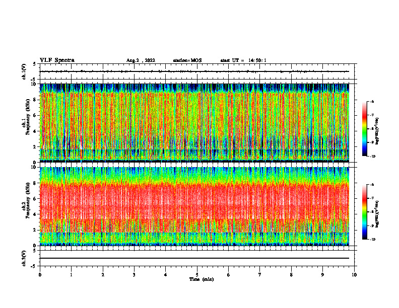Click the "station=MOS" label
Viewport: 399px width, 308px height.
click(x=187, y=60)
